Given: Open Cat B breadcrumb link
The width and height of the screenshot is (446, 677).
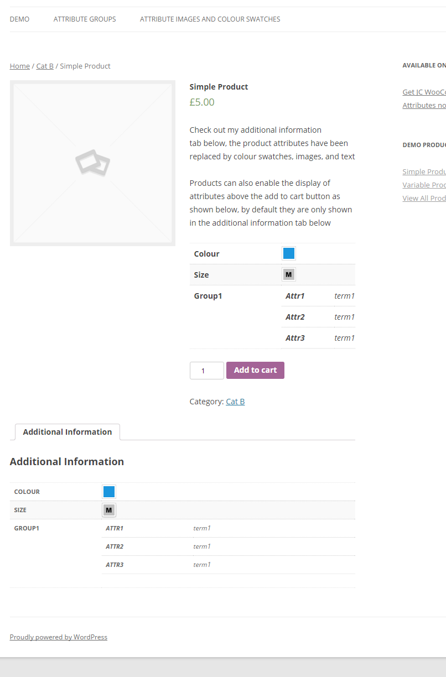Looking at the screenshot, I should pos(45,66).
